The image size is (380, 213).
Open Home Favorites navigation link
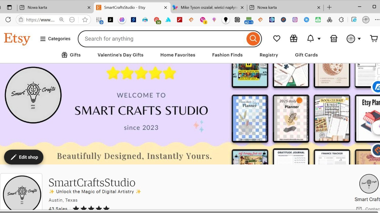(x=178, y=55)
